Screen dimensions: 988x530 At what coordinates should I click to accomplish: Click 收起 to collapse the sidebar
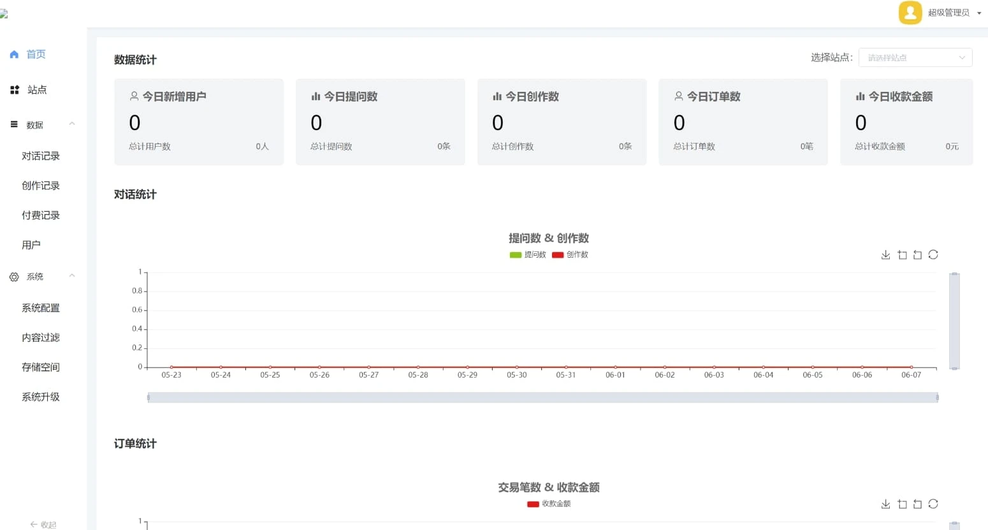click(x=43, y=524)
